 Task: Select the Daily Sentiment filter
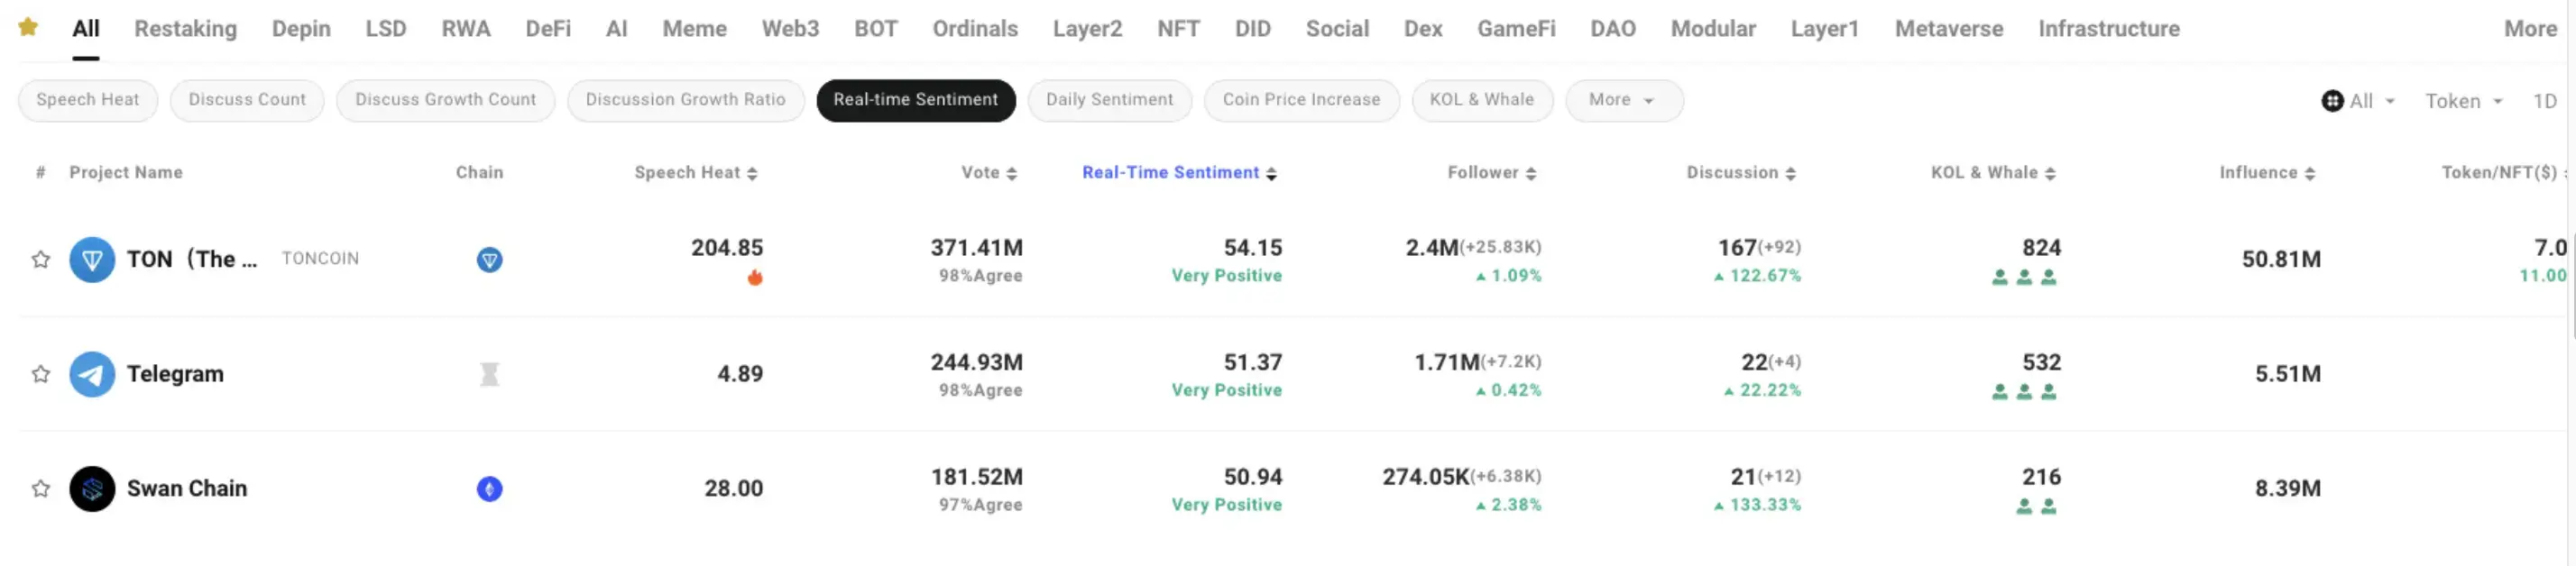click(x=1109, y=100)
